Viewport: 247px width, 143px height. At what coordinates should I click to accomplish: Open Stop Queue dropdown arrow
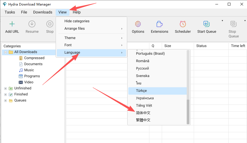click(245, 21)
